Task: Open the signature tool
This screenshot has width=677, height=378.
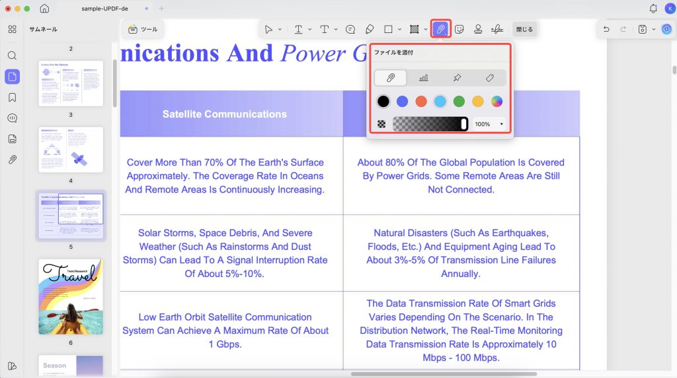Action: pos(497,29)
